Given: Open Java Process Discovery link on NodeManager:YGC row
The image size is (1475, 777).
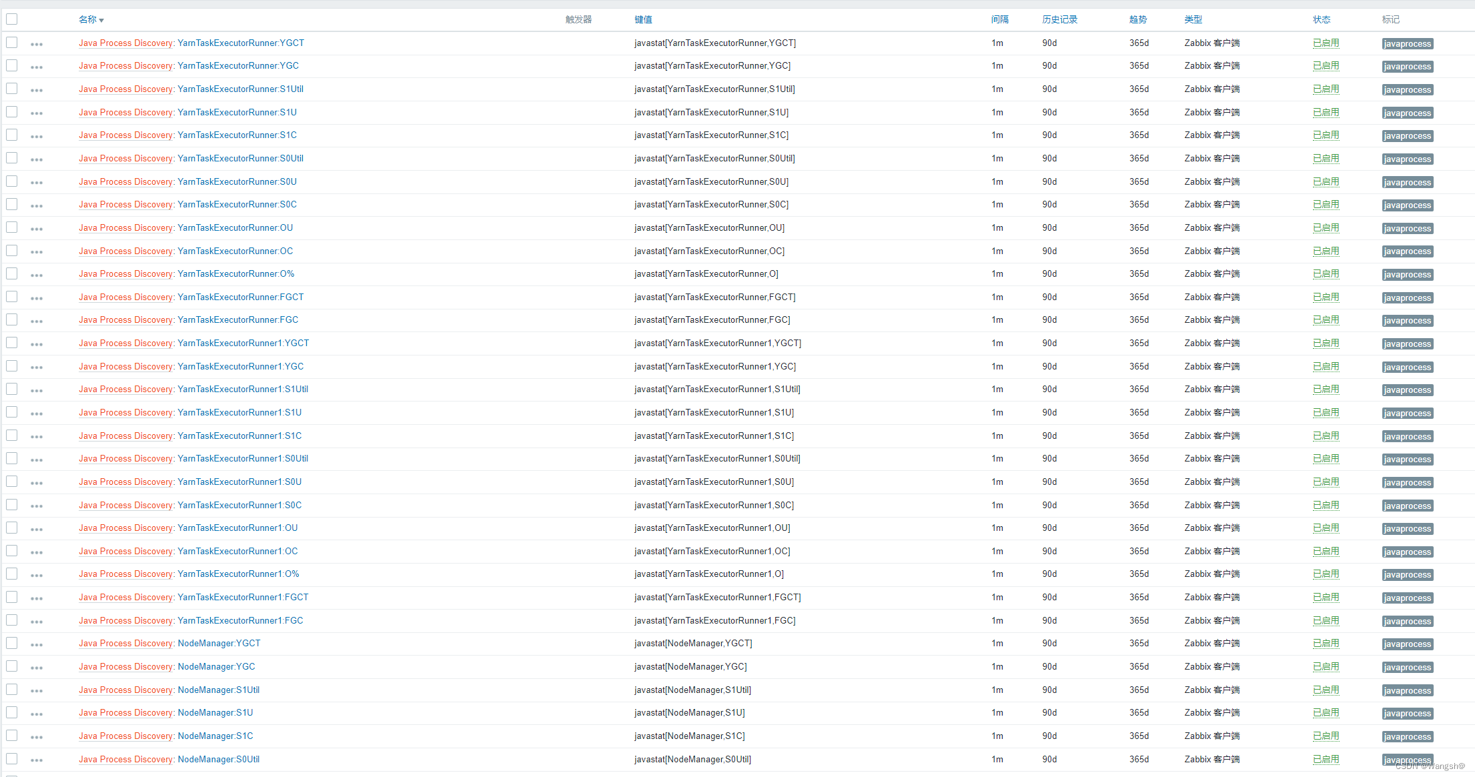Looking at the screenshot, I should click(126, 667).
